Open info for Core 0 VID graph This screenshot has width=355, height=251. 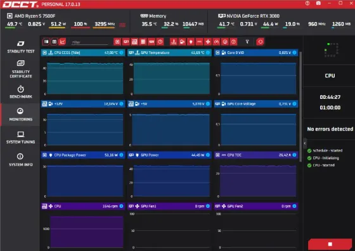tap(294, 53)
